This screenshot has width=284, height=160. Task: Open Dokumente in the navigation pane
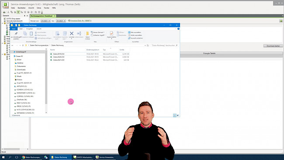(21, 66)
